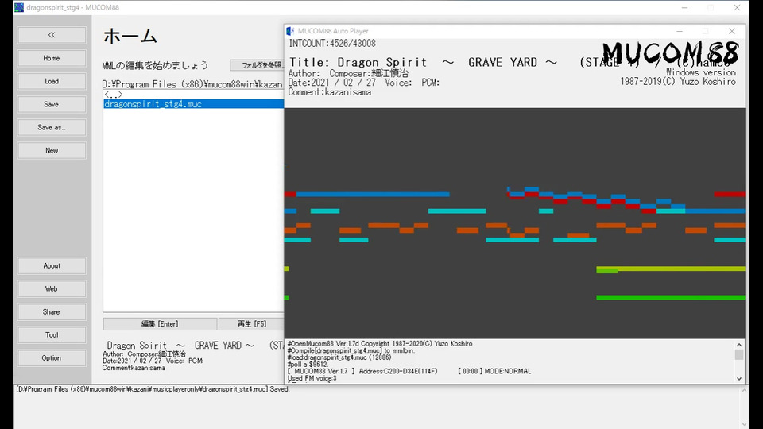Open the Tool button
The width and height of the screenshot is (763, 429).
[x=52, y=334]
